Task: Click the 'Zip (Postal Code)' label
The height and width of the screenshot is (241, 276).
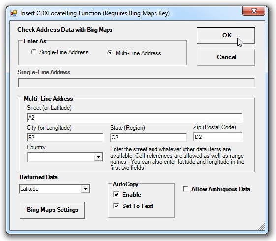Action: pos(215,127)
